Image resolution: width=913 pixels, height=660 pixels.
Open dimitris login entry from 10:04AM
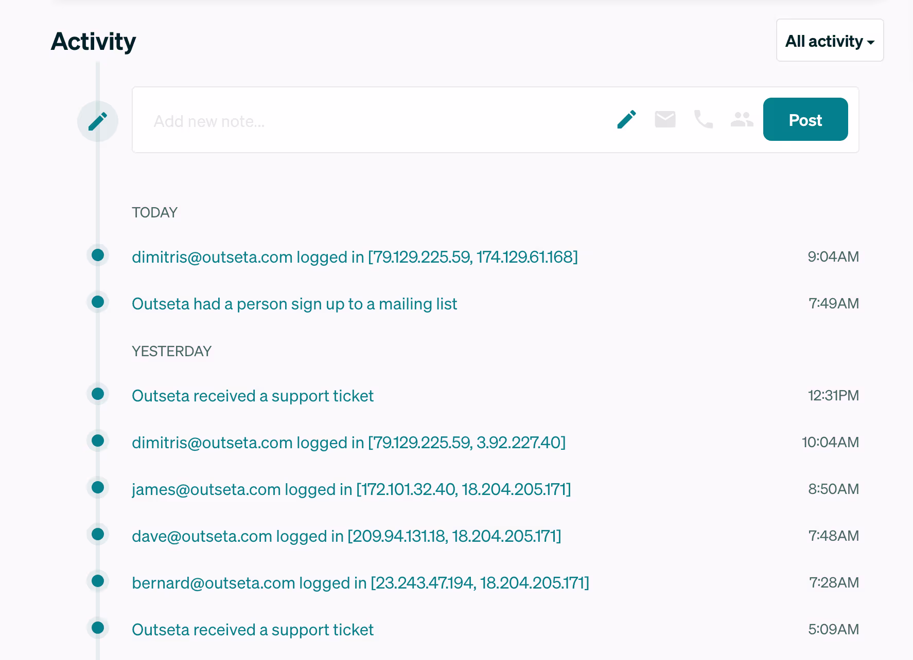[x=348, y=443]
